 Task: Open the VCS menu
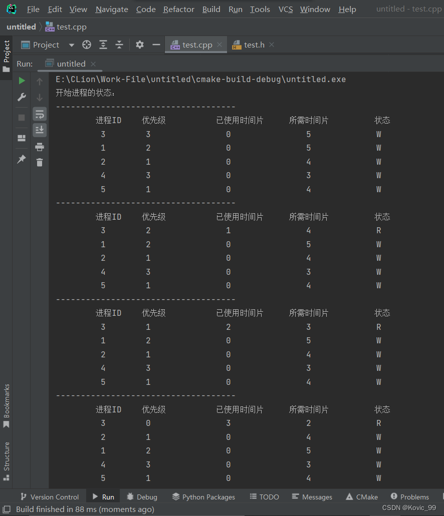pyautogui.click(x=286, y=9)
